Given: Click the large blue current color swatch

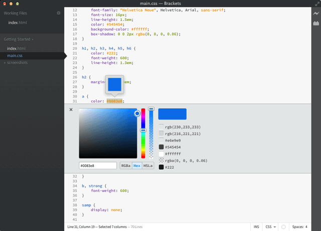Looking at the screenshot, I should click(x=172, y=114).
